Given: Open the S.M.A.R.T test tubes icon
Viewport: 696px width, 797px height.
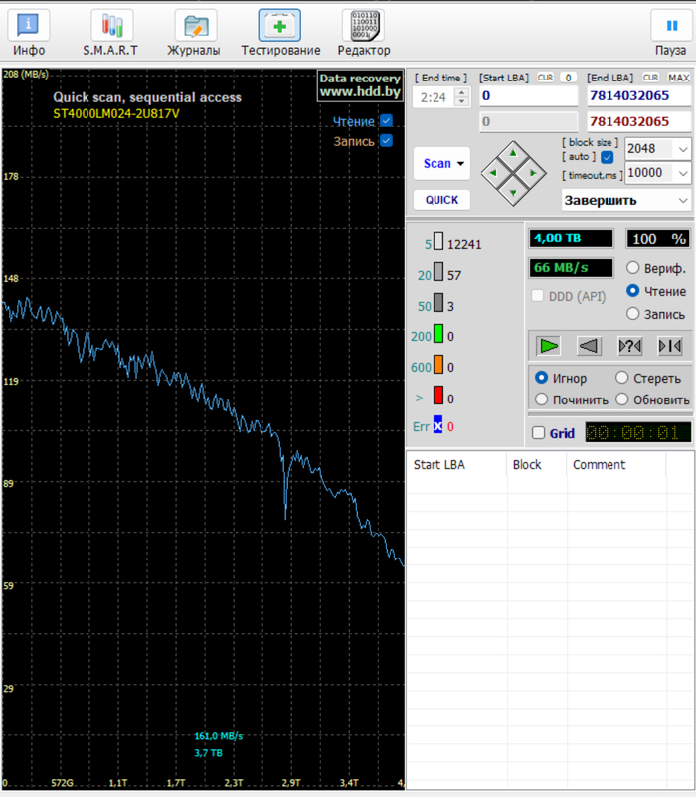Looking at the screenshot, I should [x=111, y=25].
